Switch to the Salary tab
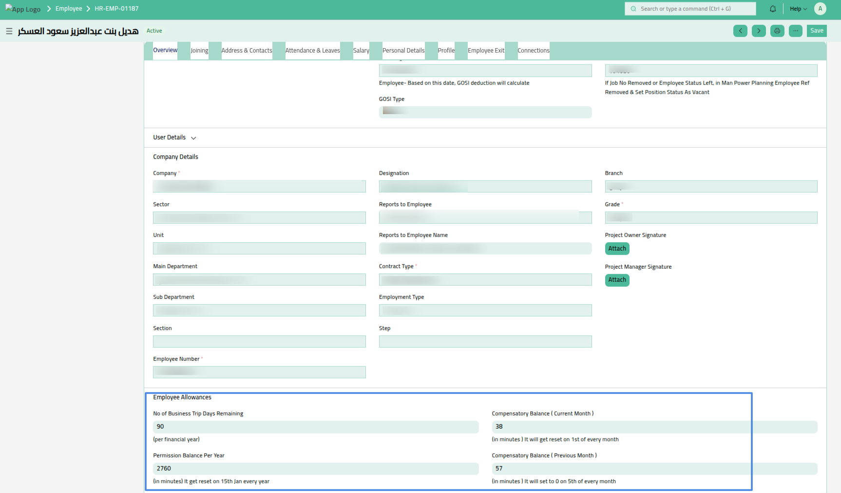 click(361, 50)
